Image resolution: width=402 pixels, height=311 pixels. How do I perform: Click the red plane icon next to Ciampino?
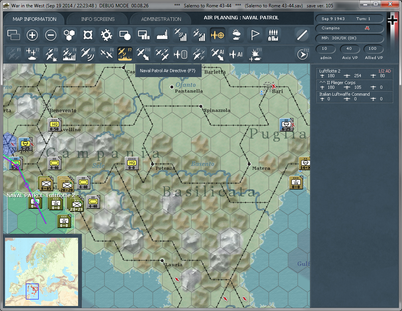point(367,28)
